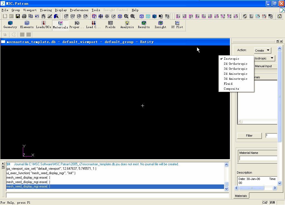Click the Print icon in toolbar
Image resolution: width=285 pixels, height=205 pixels.
tap(24, 16)
